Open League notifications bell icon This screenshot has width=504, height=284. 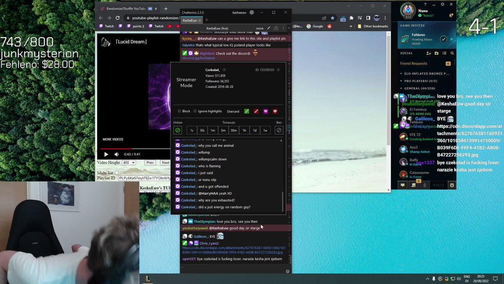(451, 16)
